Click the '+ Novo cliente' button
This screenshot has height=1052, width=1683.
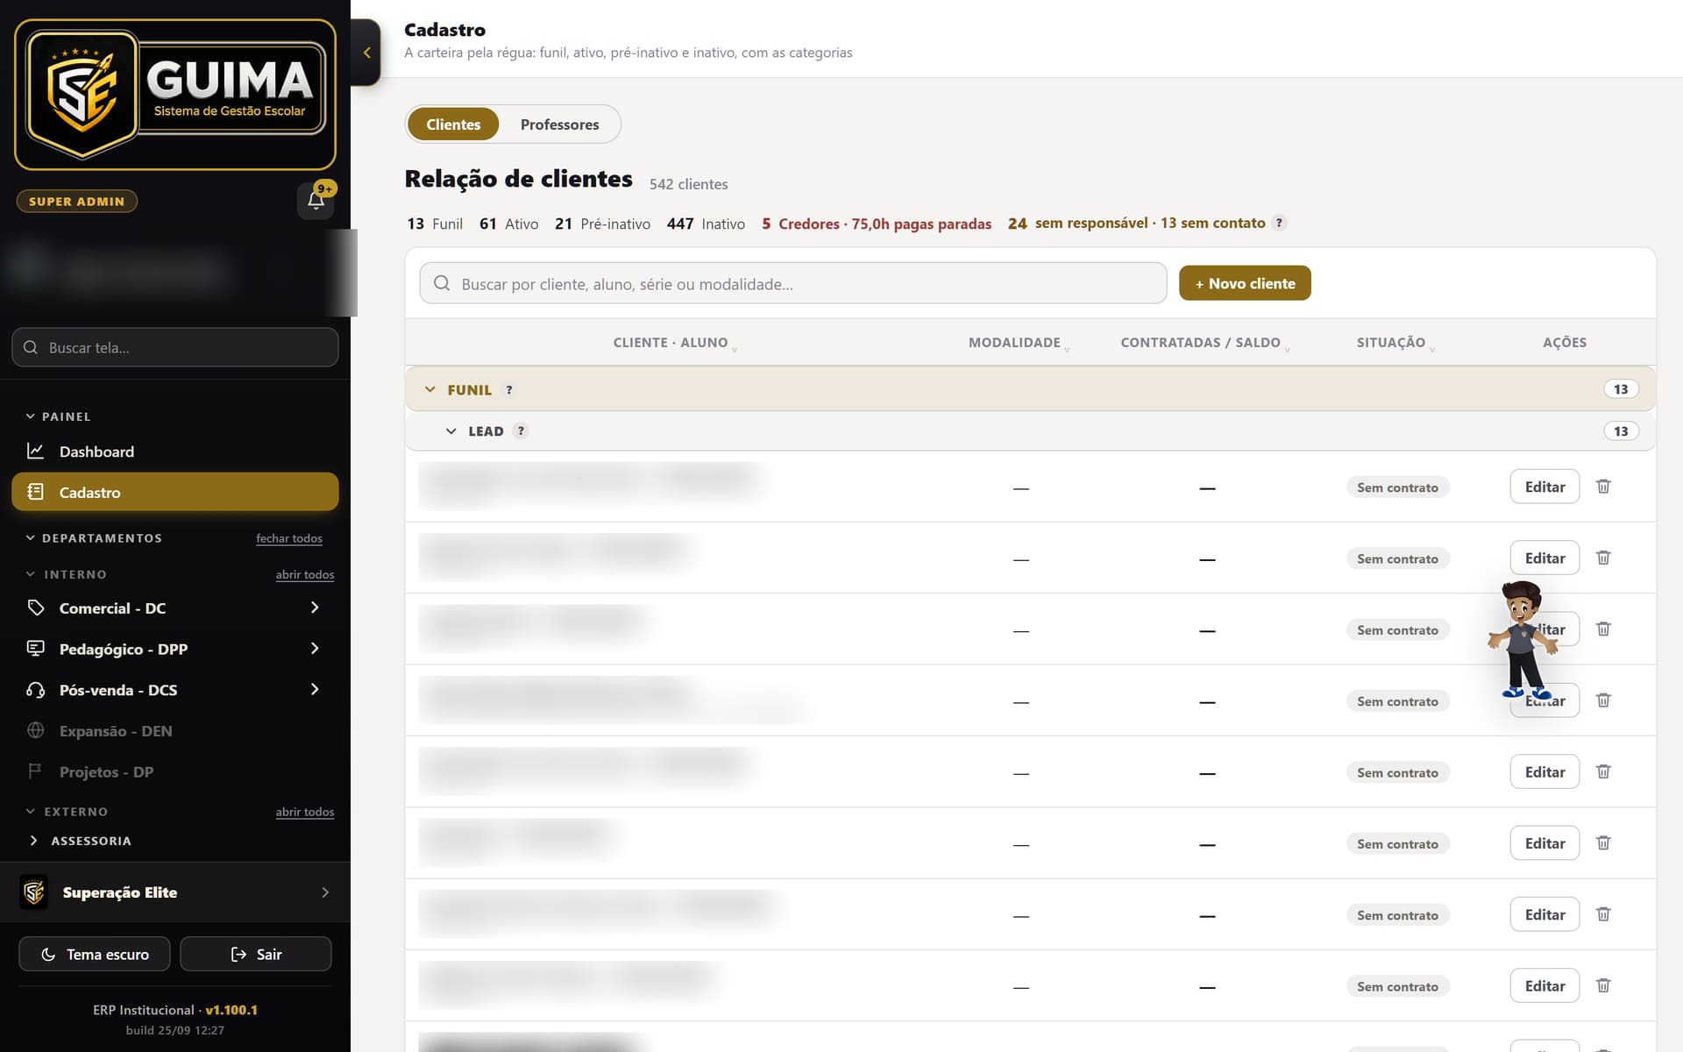1245,283
